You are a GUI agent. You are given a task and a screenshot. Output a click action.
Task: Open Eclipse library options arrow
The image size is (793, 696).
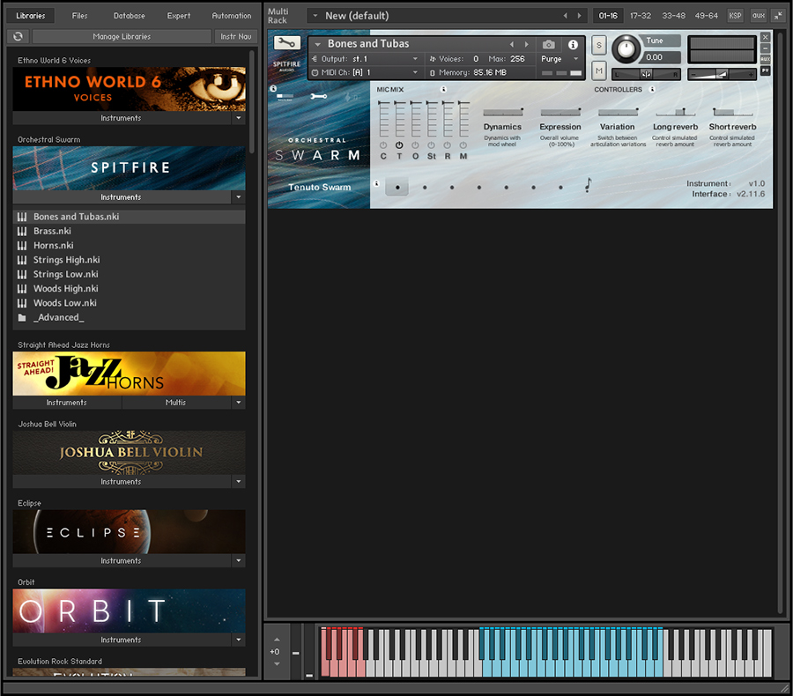[x=239, y=560]
